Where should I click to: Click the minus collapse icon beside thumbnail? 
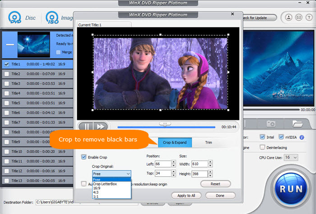(10, 45)
